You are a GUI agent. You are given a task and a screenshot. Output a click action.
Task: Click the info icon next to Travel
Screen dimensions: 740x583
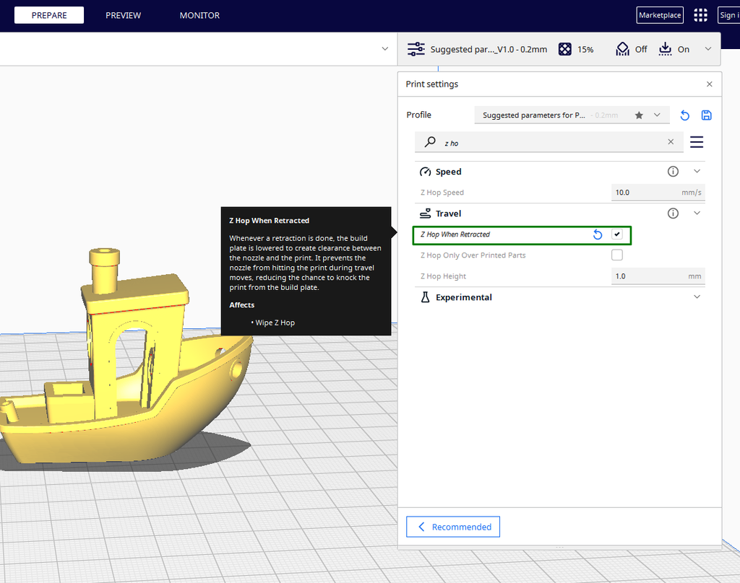(x=673, y=213)
